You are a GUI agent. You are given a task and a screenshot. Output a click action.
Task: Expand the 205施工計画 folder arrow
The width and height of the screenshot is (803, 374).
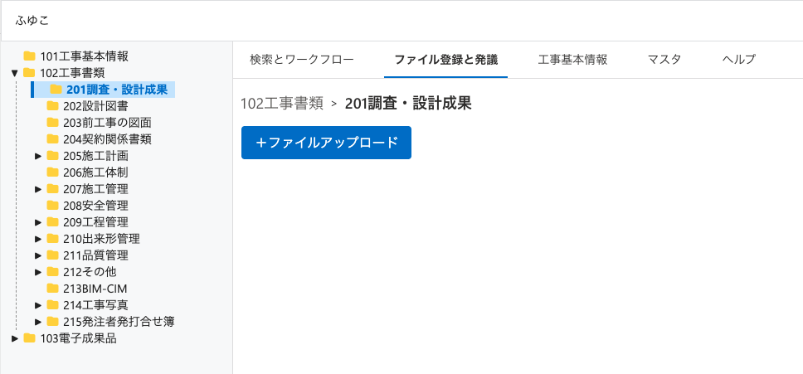38,156
